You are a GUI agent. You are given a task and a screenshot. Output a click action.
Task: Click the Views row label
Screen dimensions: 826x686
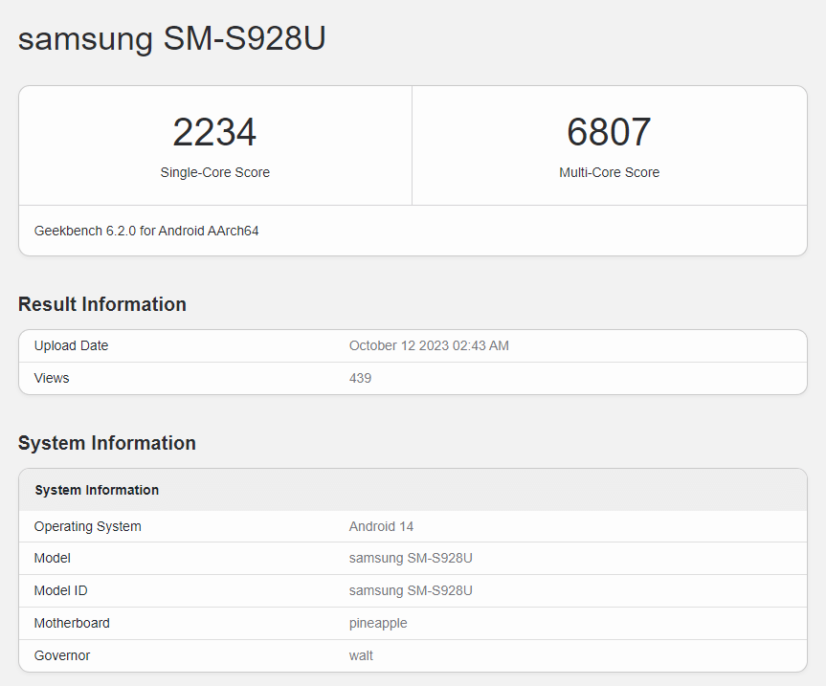click(x=52, y=378)
